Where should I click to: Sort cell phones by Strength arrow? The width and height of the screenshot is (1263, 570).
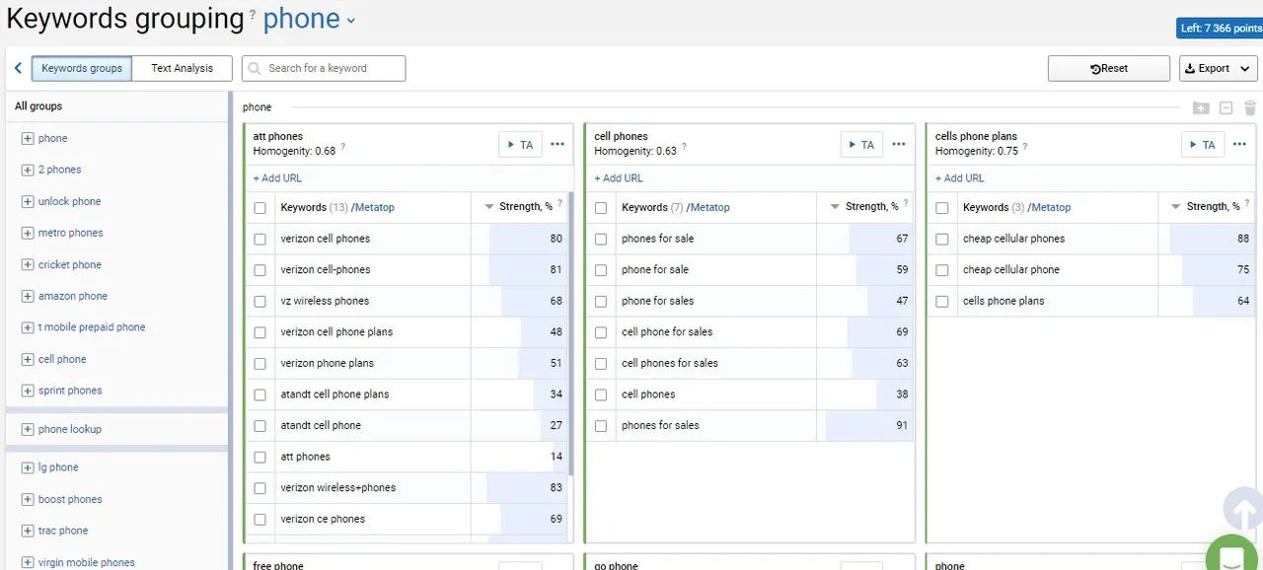click(835, 207)
